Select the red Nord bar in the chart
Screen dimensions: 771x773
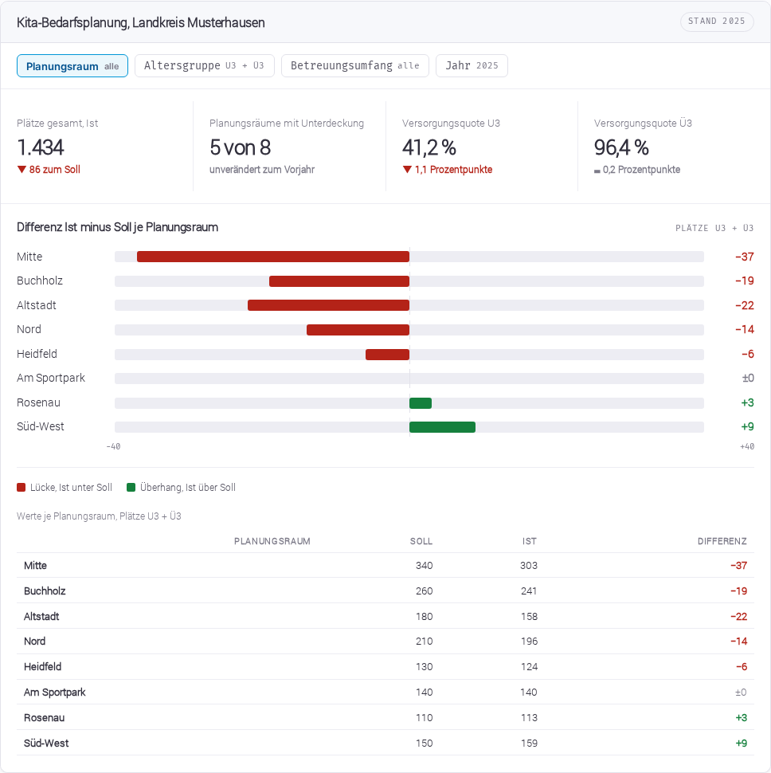pos(358,330)
